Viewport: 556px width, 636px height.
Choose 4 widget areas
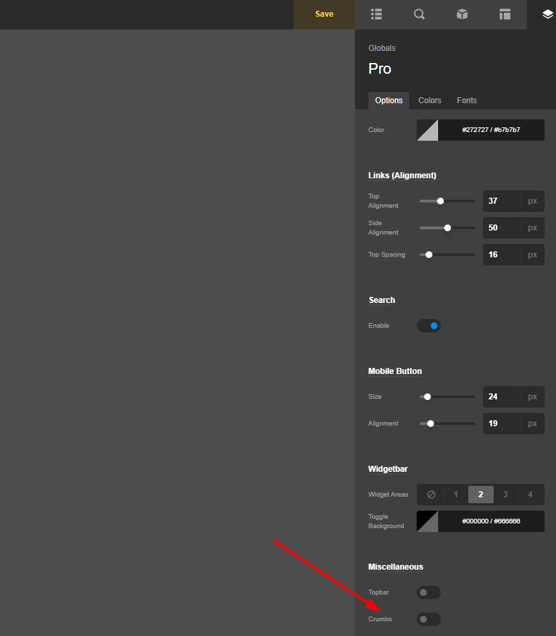[530, 495]
